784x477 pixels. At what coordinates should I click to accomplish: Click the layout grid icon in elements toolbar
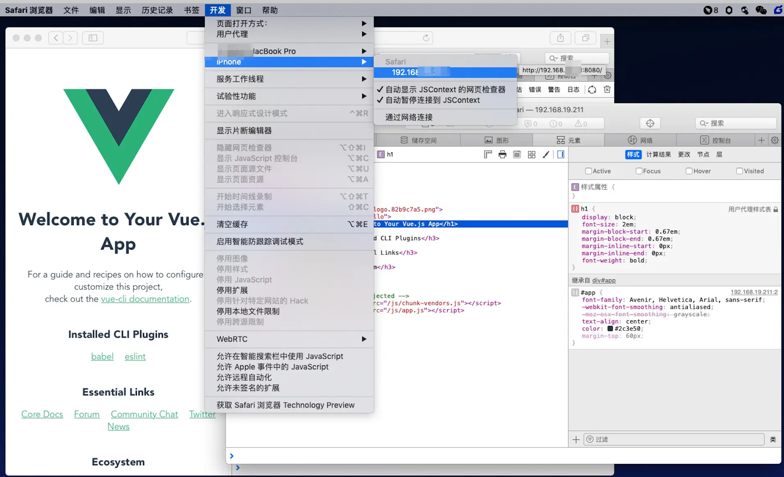click(532, 154)
